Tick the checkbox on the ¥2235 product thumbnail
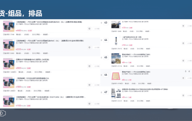The image size is (192, 121). (x=13, y=40)
